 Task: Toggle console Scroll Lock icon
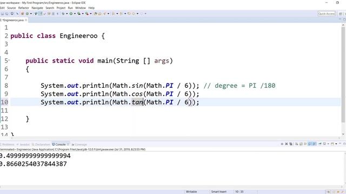[x=301, y=144]
